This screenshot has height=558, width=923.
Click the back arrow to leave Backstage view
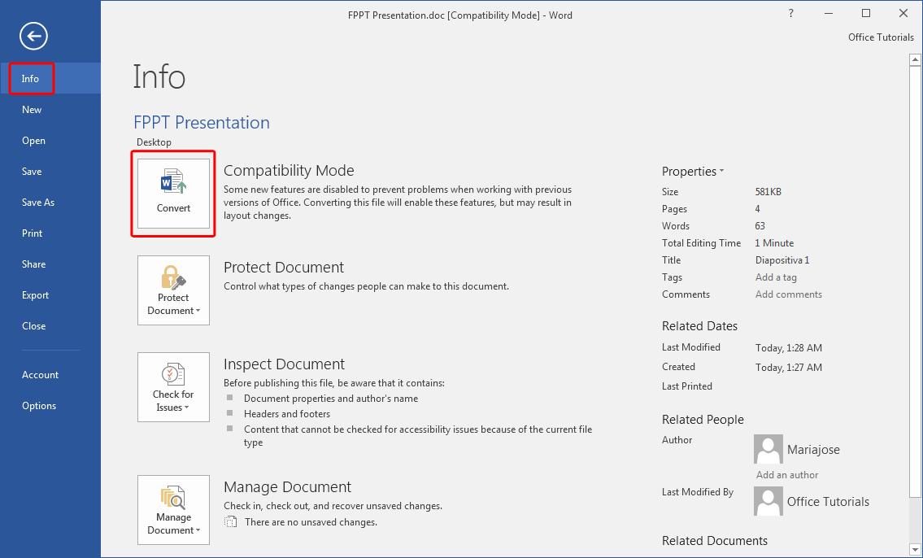point(33,36)
